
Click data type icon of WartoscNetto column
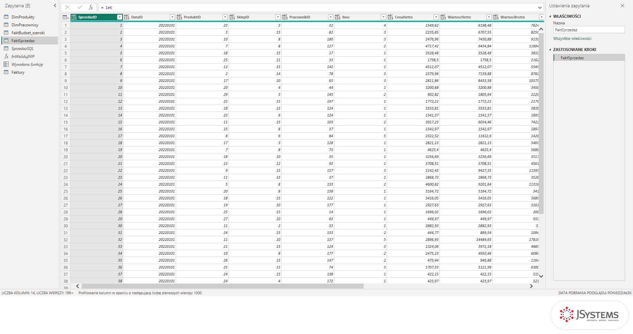coord(443,17)
